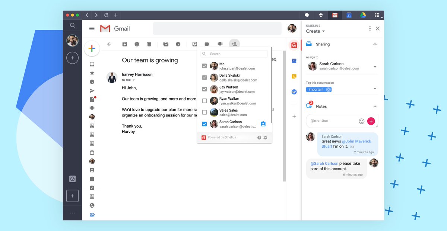Uncheck Sarah Carlson checkbox
This screenshot has height=231, width=447.
[204, 124]
